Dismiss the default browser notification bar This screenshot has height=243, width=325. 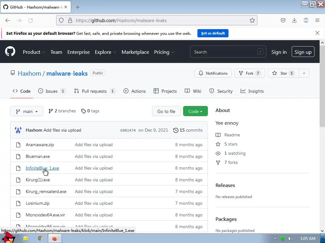point(317,33)
